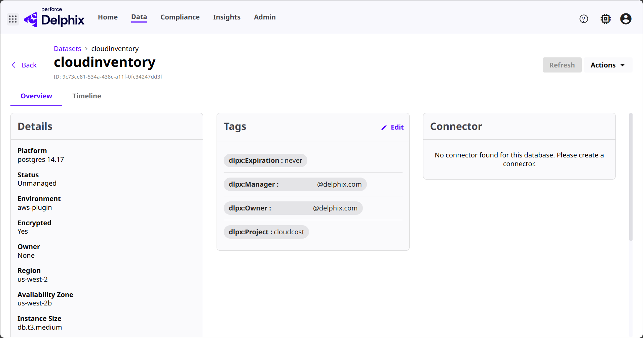643x338 pixels.
Task: Click the back arrow chevron icon
Action: click(x=14, y=65)
